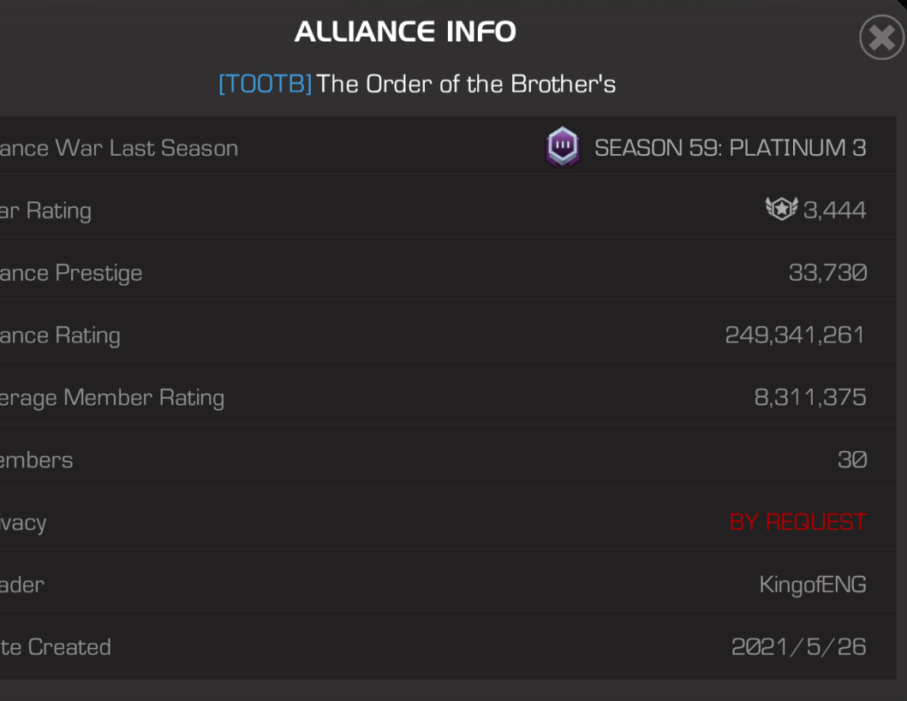Click the Platinum 3 season badge icon
907x701 pixels.
pos(563,147)
